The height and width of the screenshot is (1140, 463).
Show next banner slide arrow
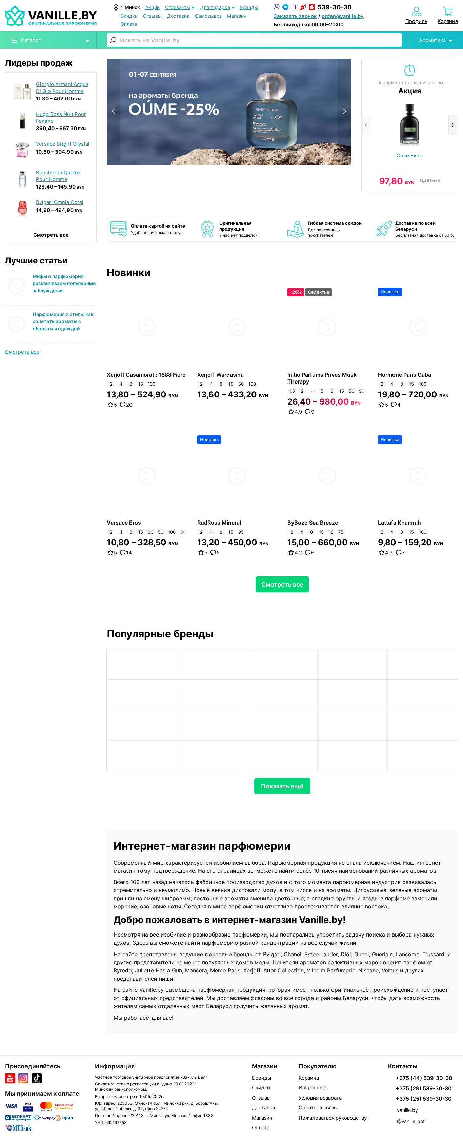click(x=344, y=112)
